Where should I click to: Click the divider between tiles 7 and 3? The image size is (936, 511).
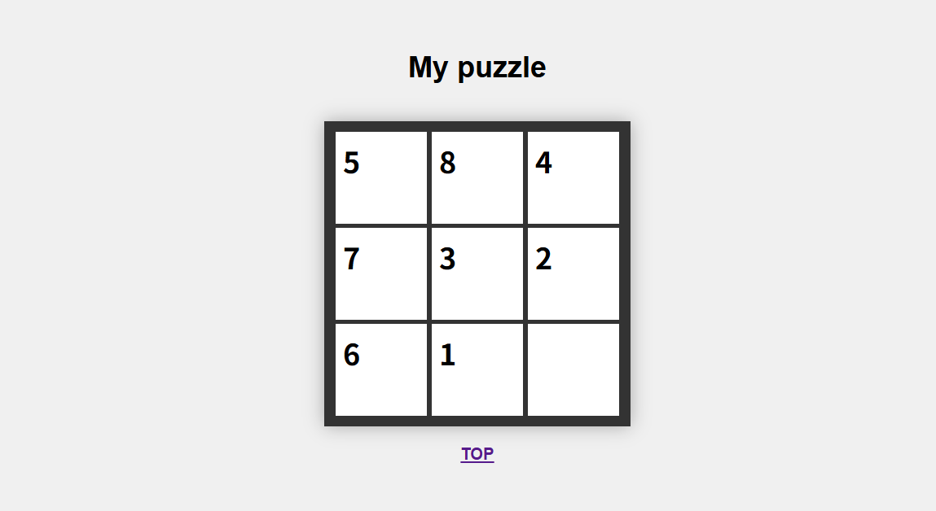pos(429,273)
